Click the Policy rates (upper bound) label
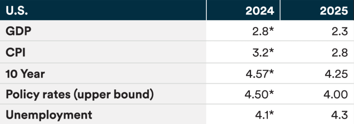Viewport: 354px width, 124px height. point(80,94)
